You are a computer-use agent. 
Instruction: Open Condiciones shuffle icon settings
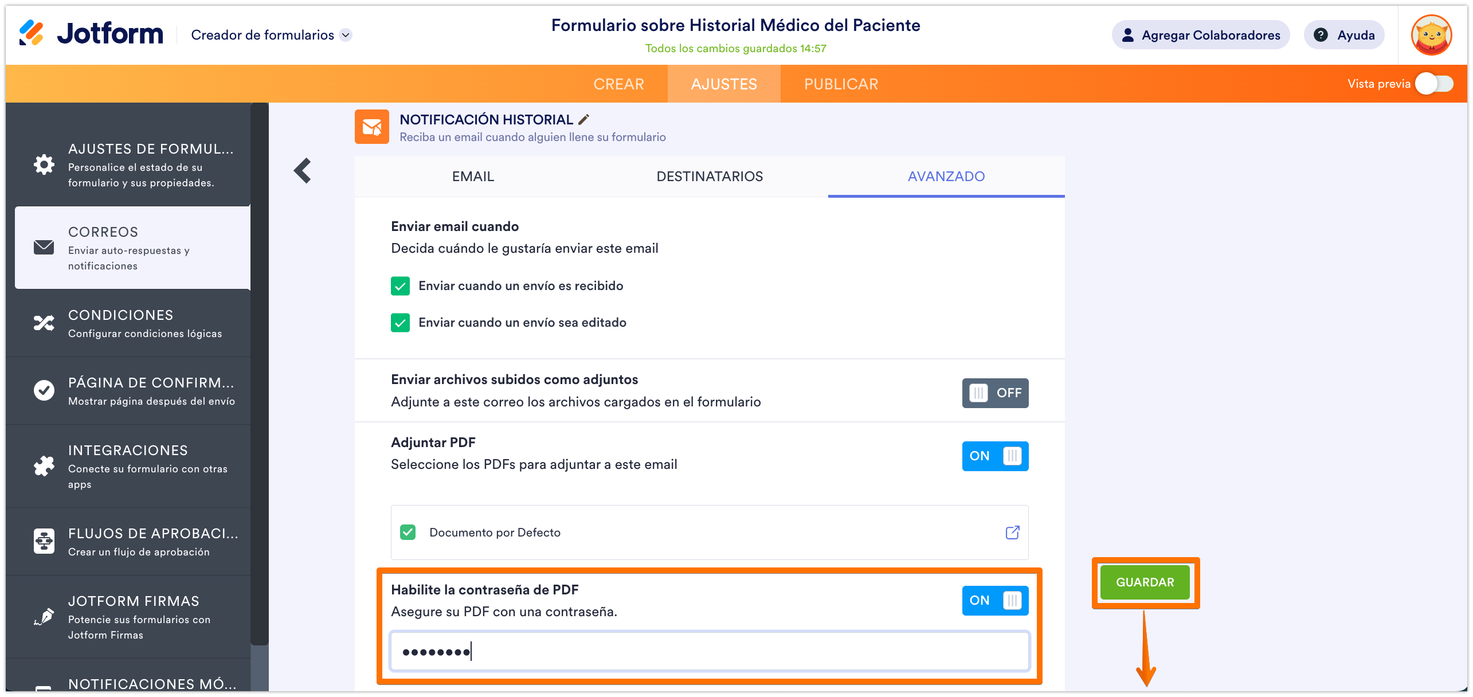click(x=44, y=323)
